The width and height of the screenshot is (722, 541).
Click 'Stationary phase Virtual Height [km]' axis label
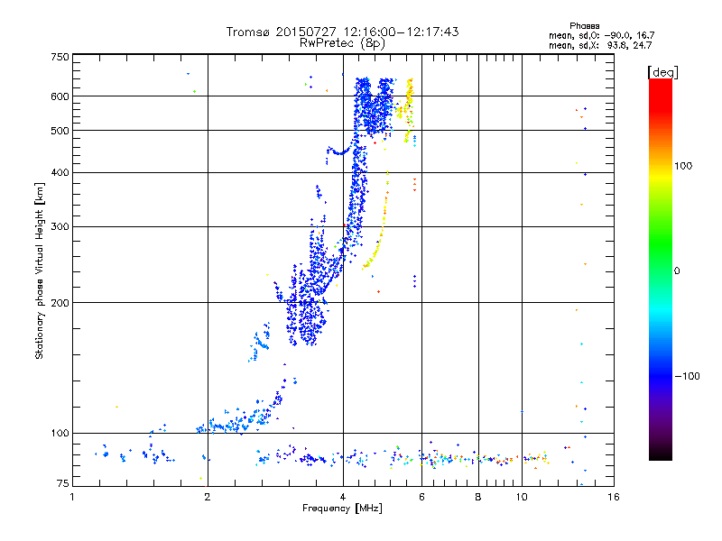click(40, 271)
